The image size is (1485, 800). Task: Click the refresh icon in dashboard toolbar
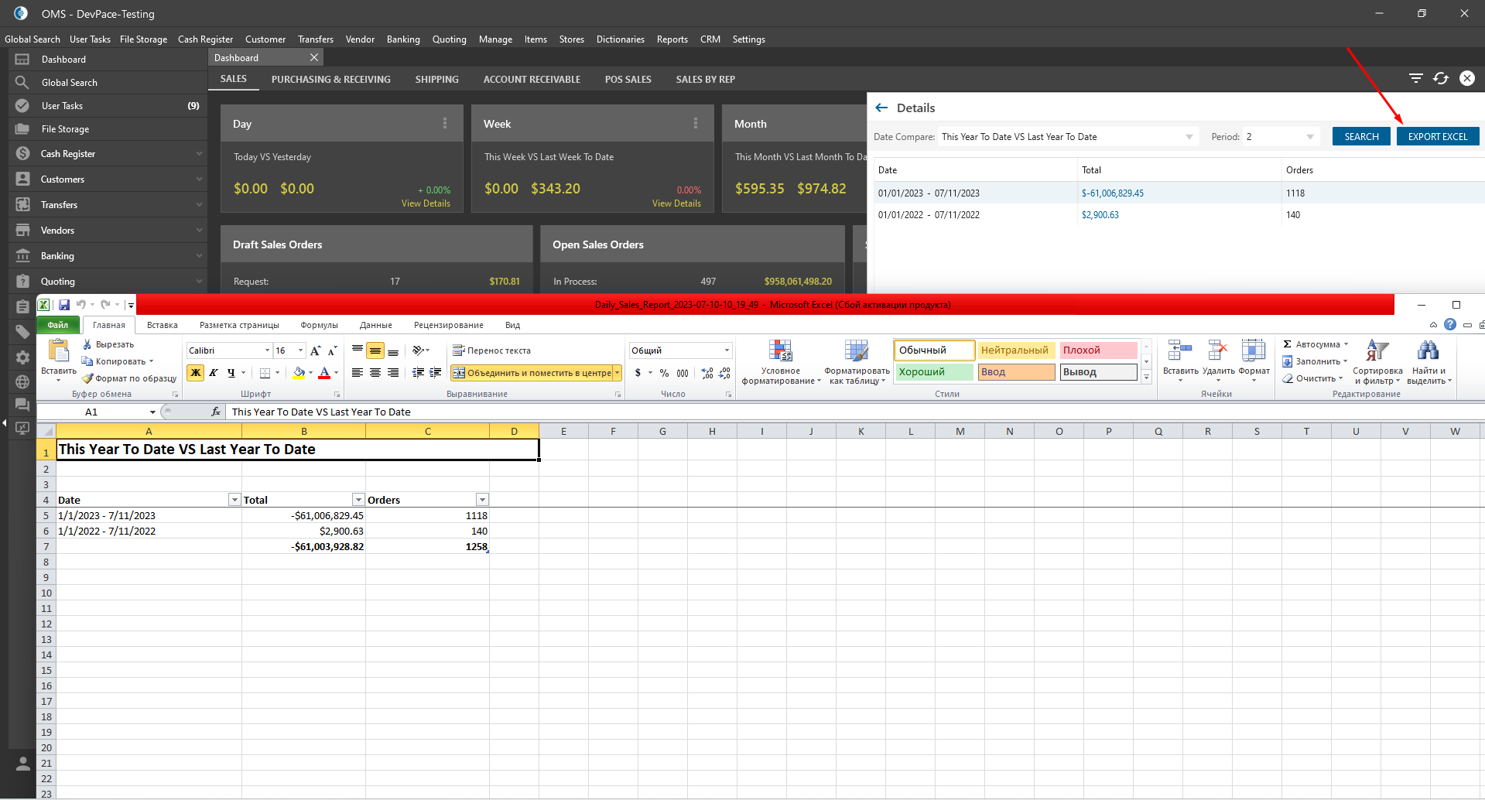pyautogui.click(x=1440, y=78)
